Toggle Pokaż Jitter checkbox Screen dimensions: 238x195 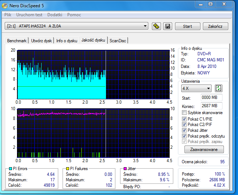184,130
